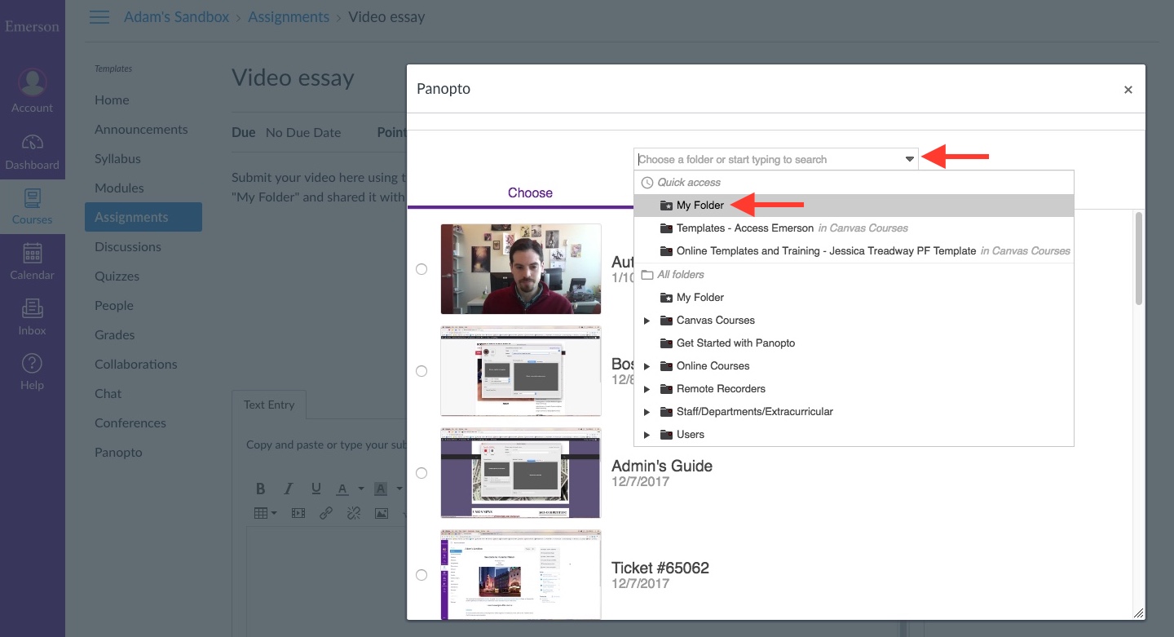Open the Calendar from global navigation

[33, 262]
